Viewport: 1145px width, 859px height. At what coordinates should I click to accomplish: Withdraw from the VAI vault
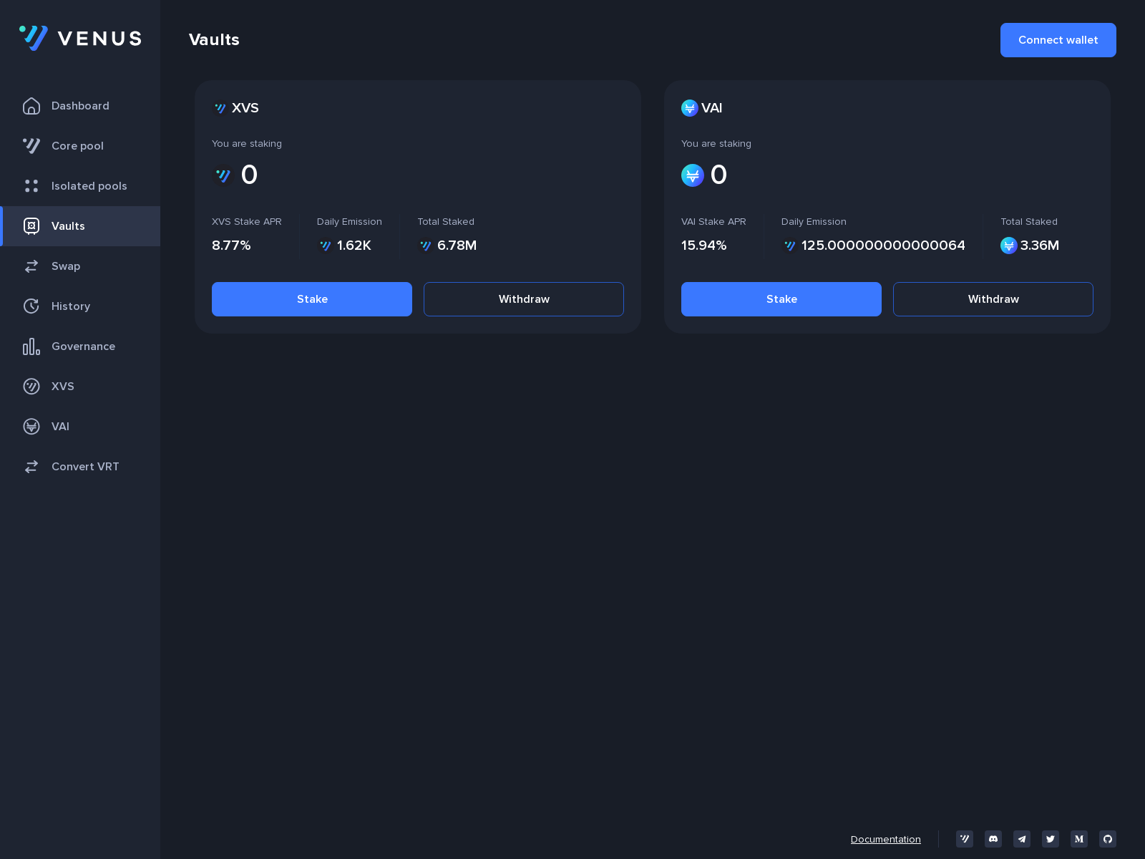coord(993,299)
